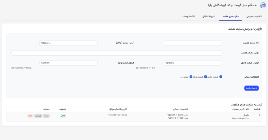Viewport: 268px width, 140px height.
Task: Click the شناسه column header
Action: pos(257,109)
